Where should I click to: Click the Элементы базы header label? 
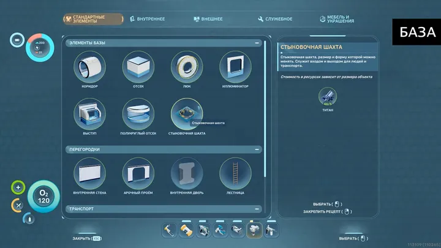tap(87, 43)
